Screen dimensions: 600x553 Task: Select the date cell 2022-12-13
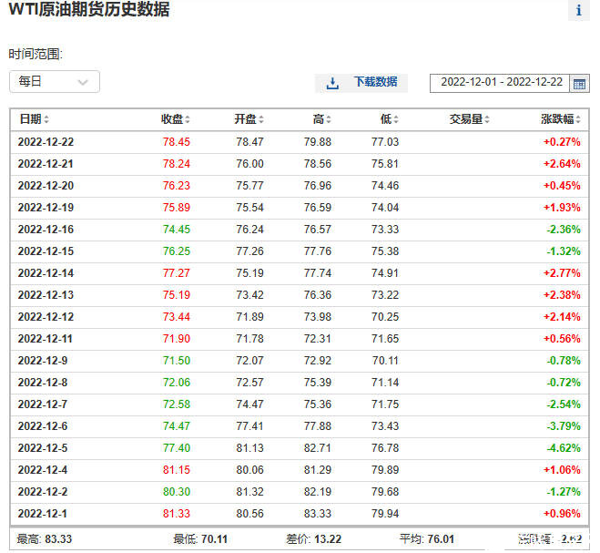click(46, 295)
